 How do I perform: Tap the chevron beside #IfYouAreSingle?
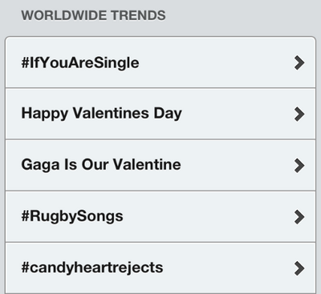tap(299, 62)
